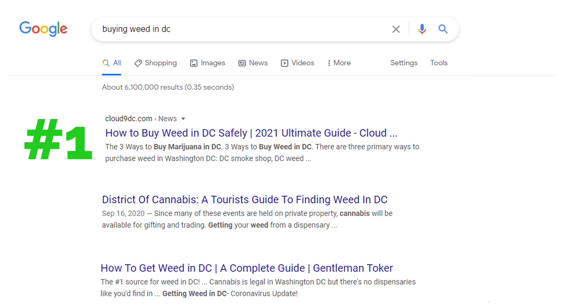Click the green #1 ranking badge
This screenshot has height=306, width=564.
(58, 140)
